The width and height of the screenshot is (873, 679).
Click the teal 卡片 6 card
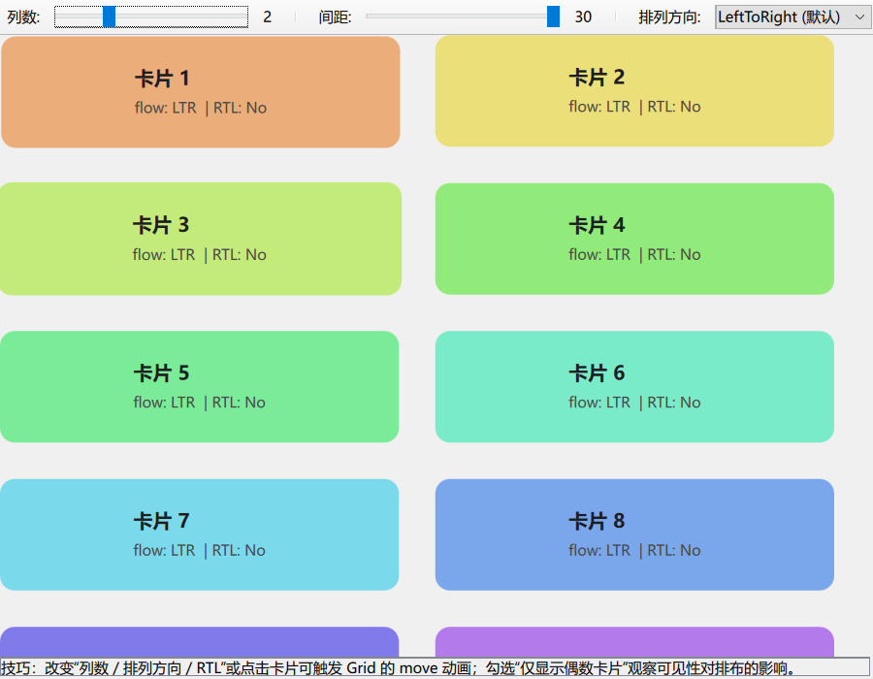point(634,386)
